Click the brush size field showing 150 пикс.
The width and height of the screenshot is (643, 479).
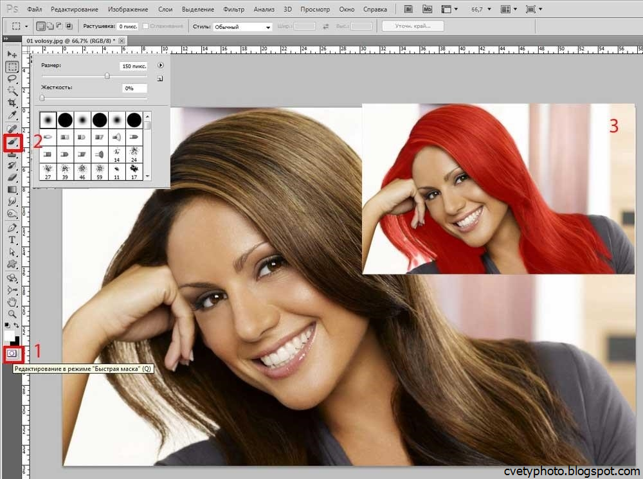point(134,66)
